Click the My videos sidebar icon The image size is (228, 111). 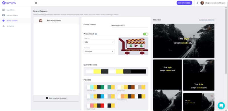[3, 10]
